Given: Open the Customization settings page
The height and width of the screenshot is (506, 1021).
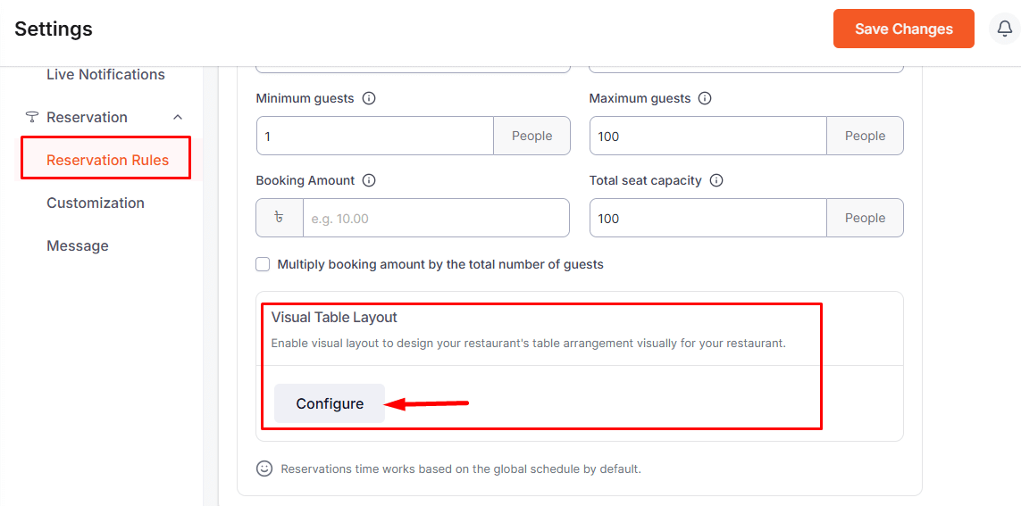Looking at the screenshot, I should coord(96,203).
